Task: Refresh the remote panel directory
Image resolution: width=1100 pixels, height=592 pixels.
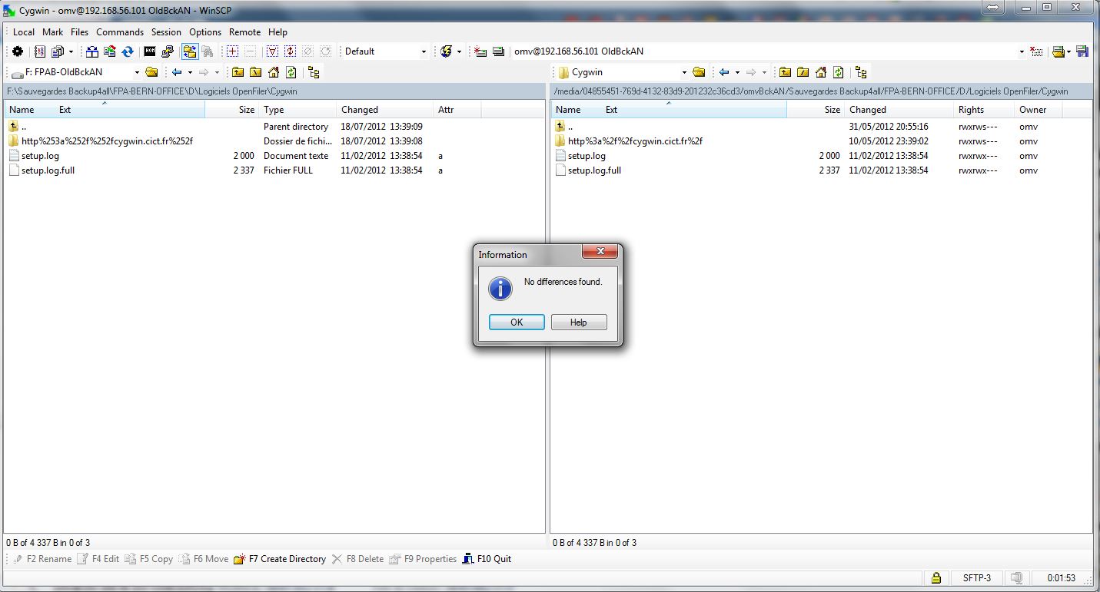Action: tap(839, 72)
